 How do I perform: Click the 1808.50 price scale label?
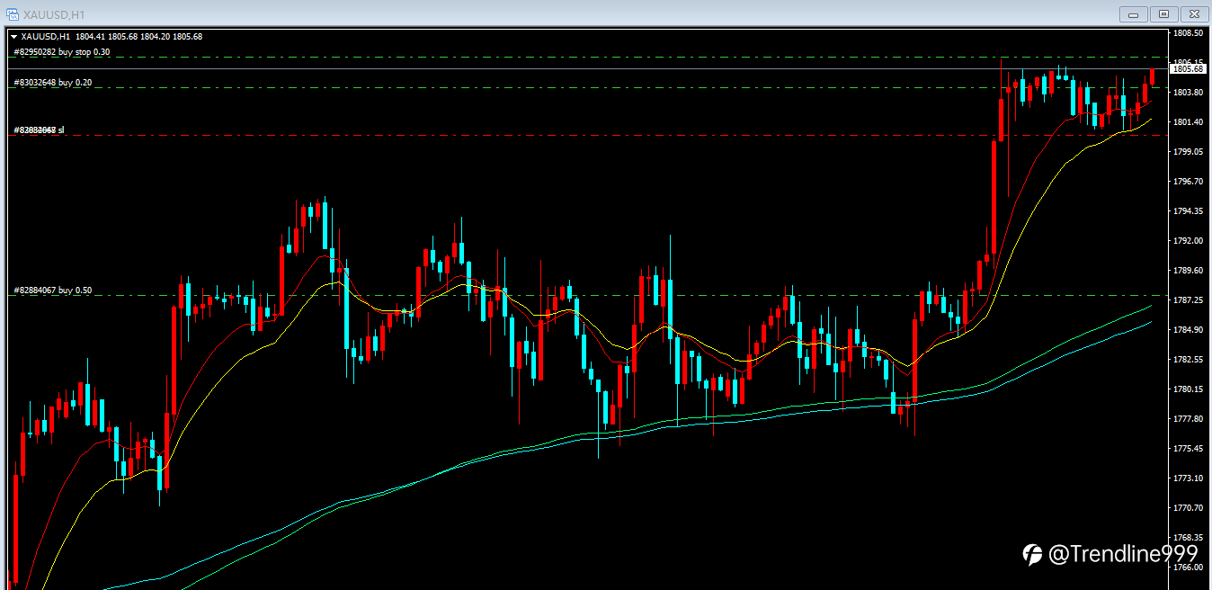(1188, 33)
